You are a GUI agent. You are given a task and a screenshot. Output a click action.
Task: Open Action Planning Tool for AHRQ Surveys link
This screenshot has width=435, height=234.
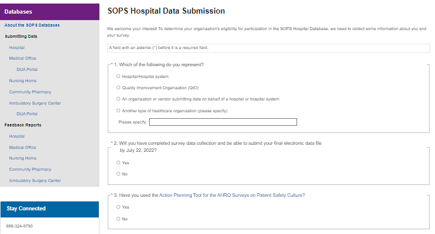point(232,195)
